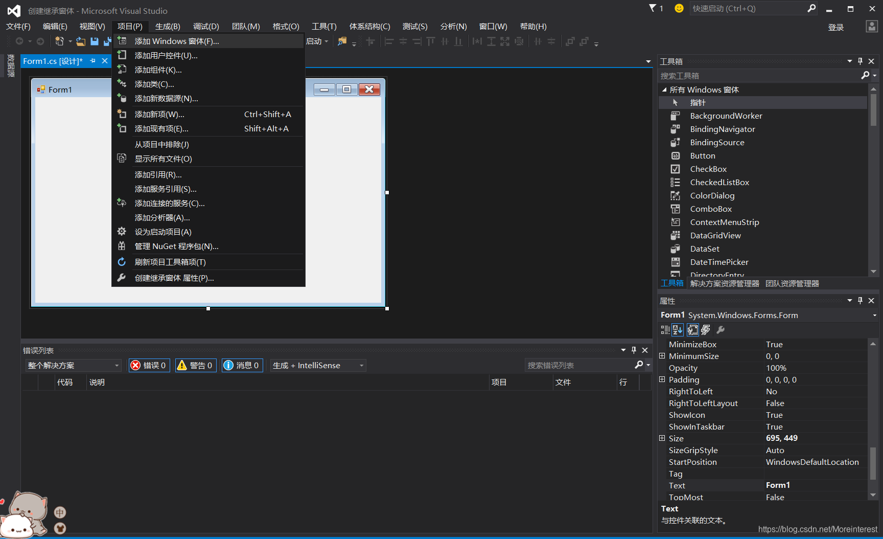Image resolution: width=883 pixels, height=539 pixels.
Task: Switch to Solution Explorer tab
Action: tap(724, 283)
